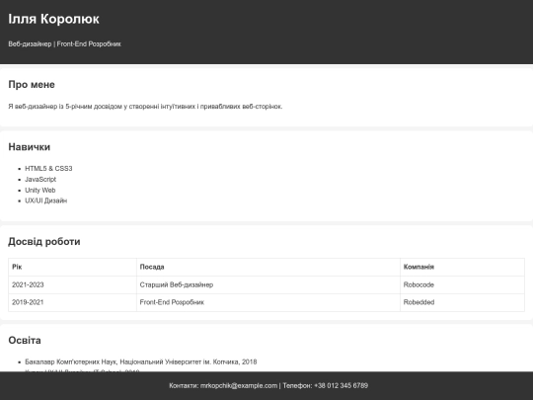
Task: Select the 2021-2023 year cell
Action: (x=72, y=284)
